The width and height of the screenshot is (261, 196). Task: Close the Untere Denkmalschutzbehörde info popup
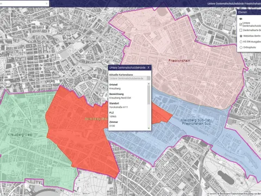[148, 68]
